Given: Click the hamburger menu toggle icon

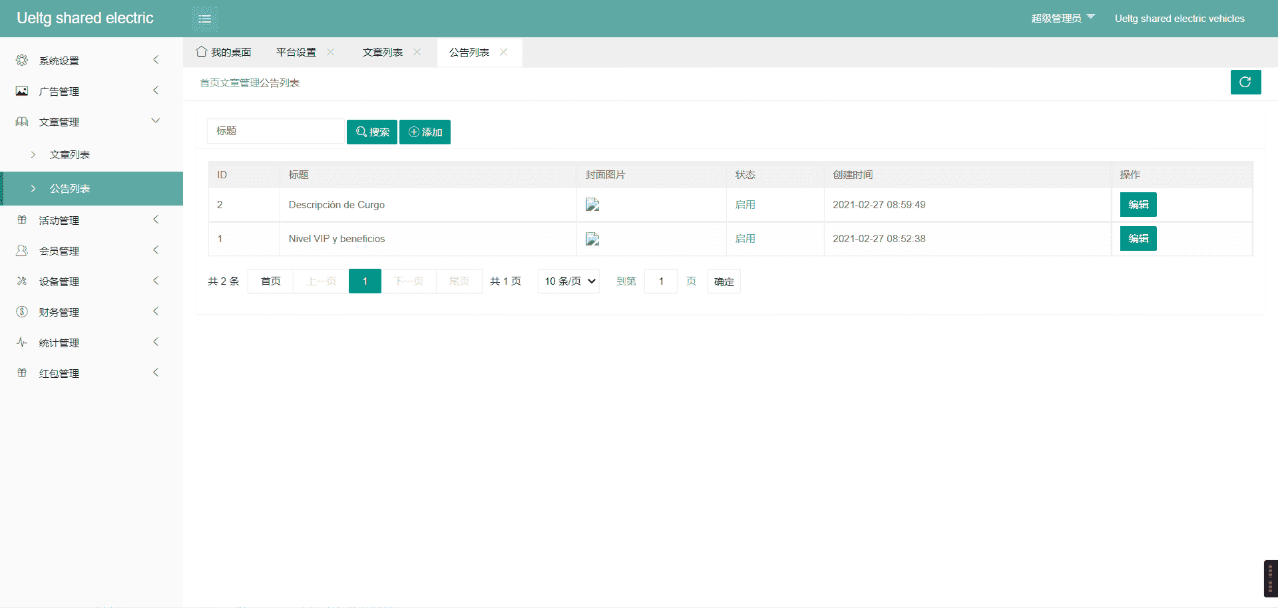Looking at the screenshot, I should [205, 19].
